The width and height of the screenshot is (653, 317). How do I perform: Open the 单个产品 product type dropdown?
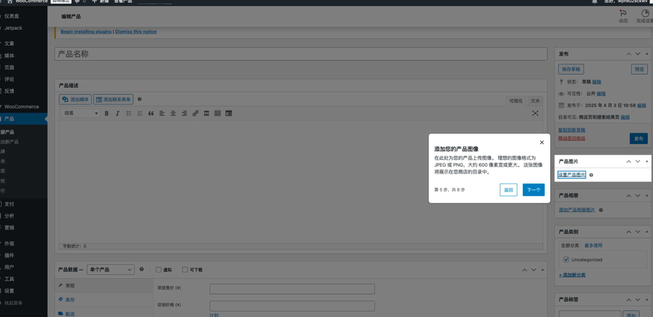click(x=110, y=270)
